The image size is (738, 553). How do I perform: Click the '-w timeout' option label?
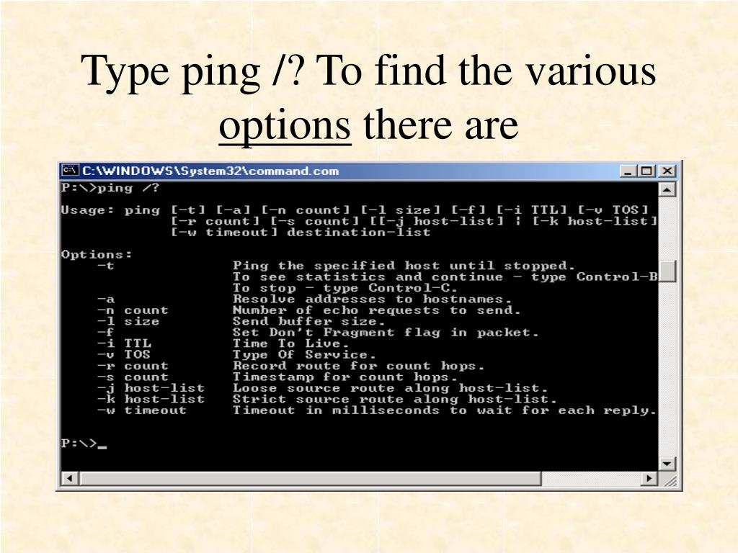click(x=142, y=410)
